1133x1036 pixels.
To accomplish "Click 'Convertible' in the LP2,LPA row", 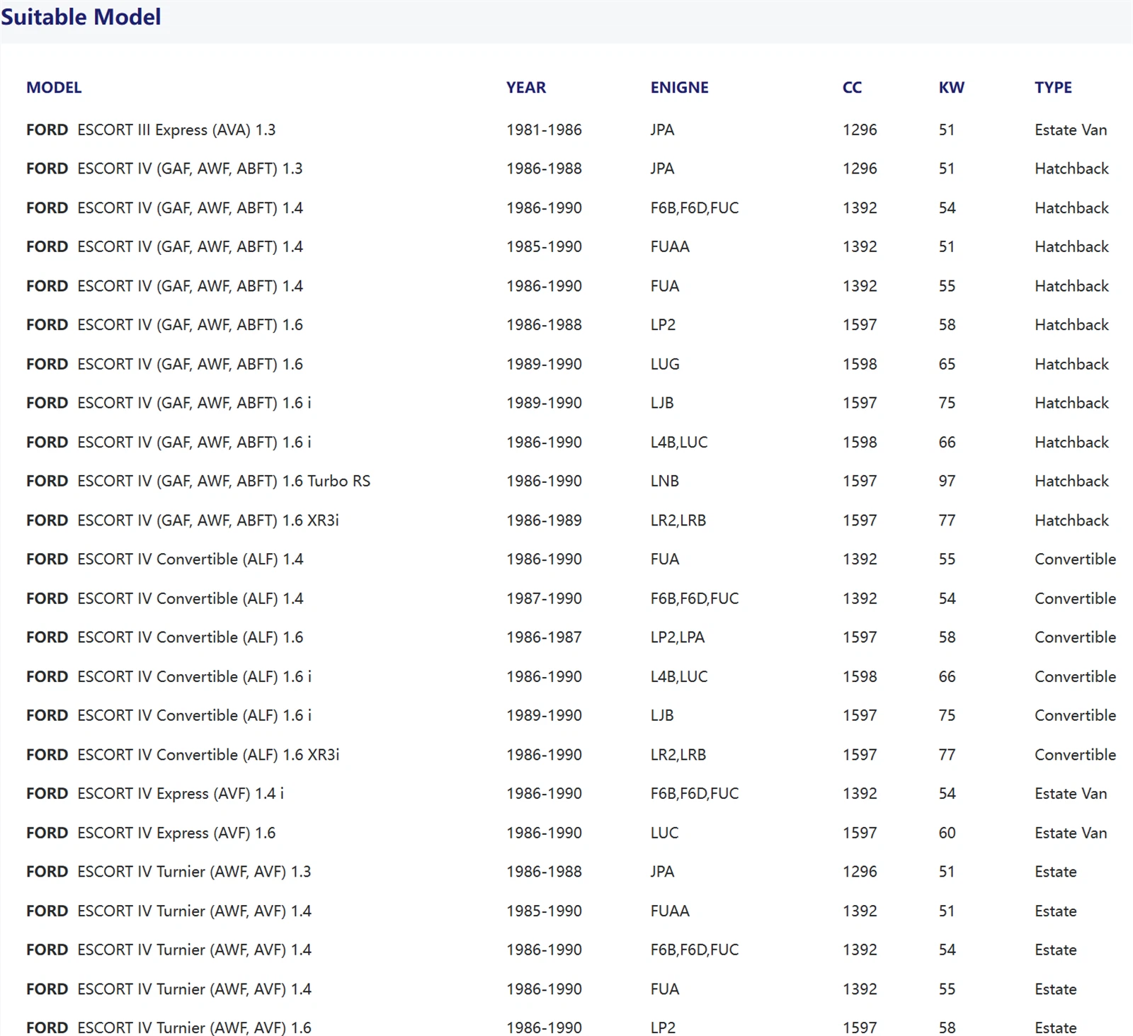I will (x=1075, y=637).
